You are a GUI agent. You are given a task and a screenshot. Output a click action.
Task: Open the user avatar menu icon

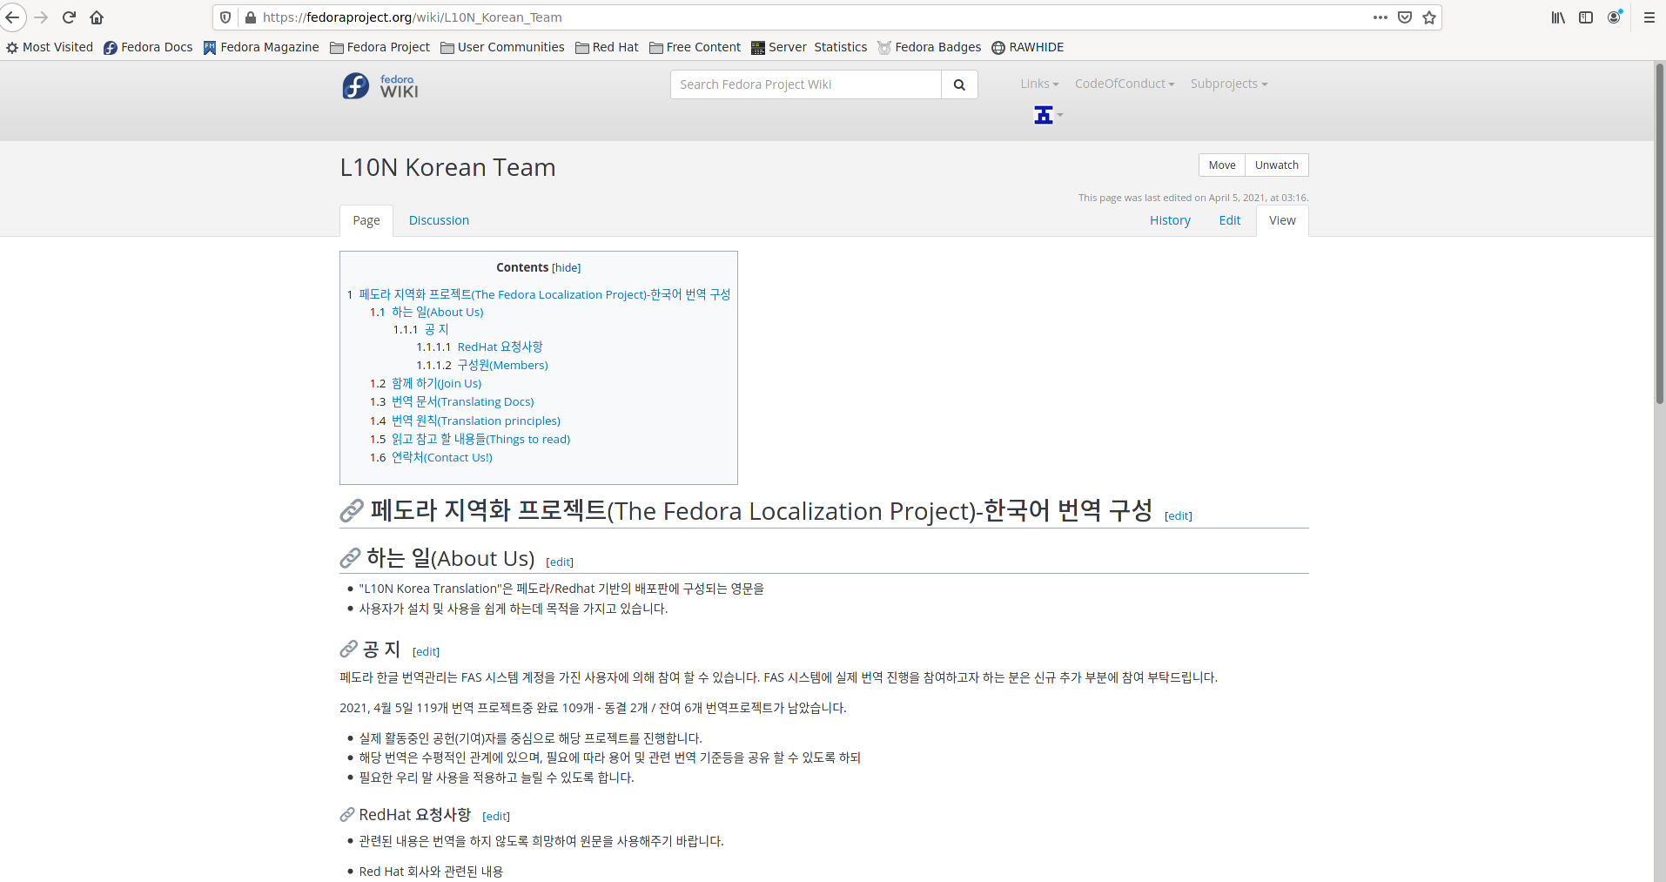1048,115
